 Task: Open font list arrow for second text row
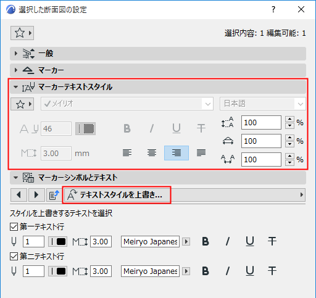coord(186,271)
